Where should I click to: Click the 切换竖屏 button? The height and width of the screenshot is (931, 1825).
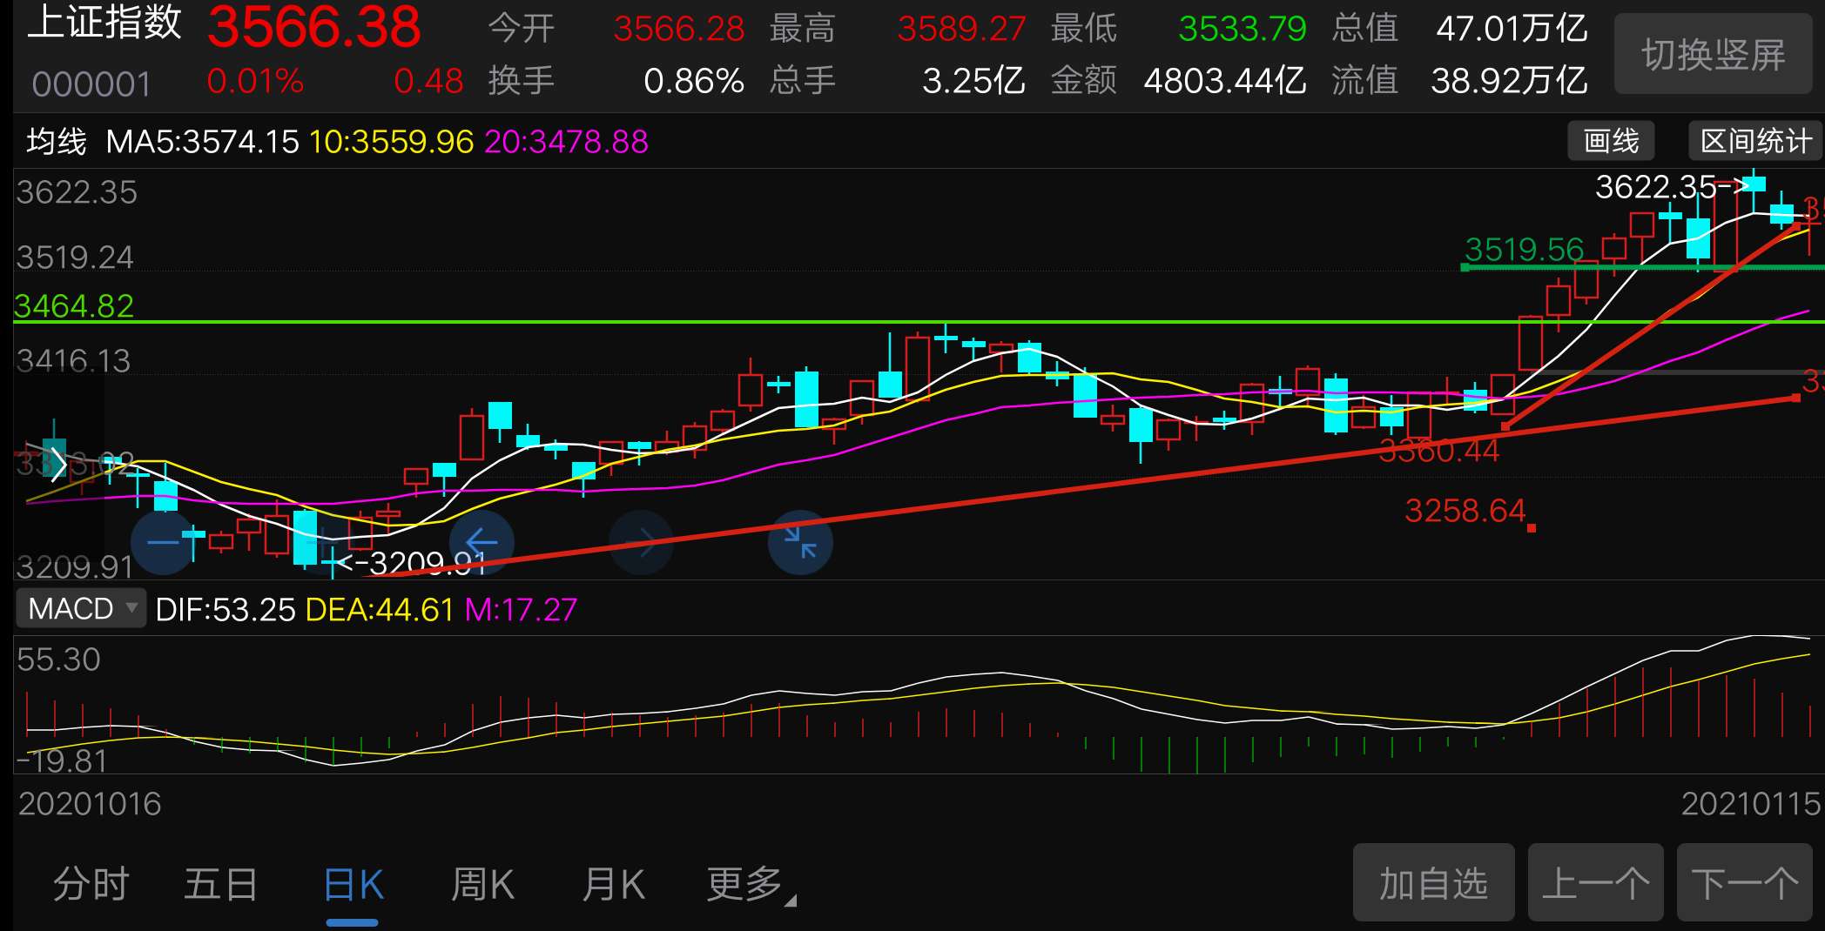(x=1713, y=54)
